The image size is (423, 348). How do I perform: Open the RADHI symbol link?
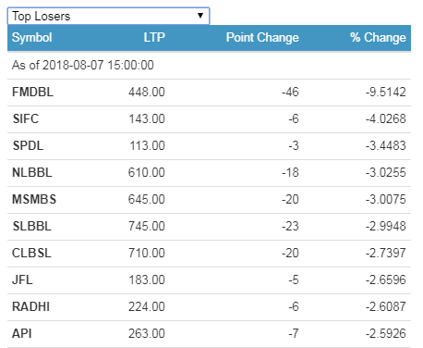coord(30,306)
